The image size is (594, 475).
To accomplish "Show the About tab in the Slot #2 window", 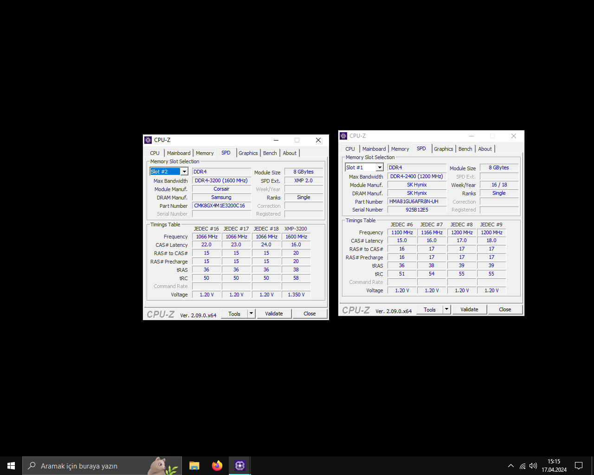I will pos(290,153).
